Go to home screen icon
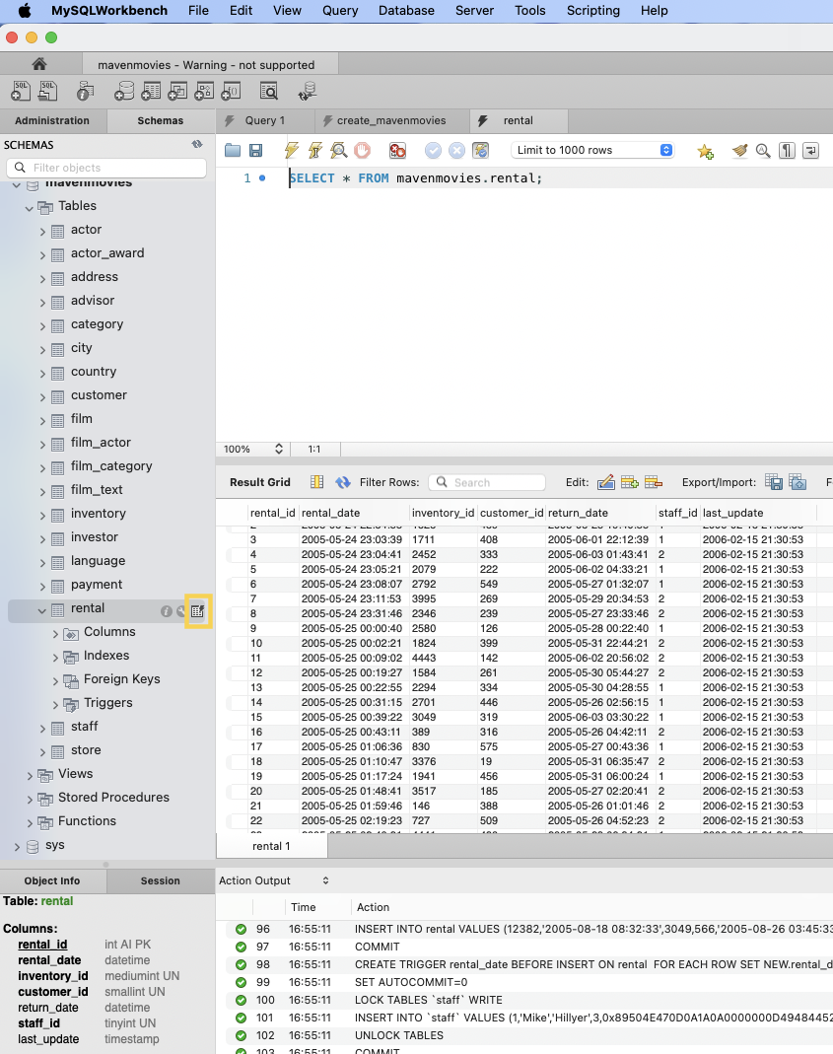Image resolution: width=833 pixels, height=1054 pixels. [x=39, y=64]
